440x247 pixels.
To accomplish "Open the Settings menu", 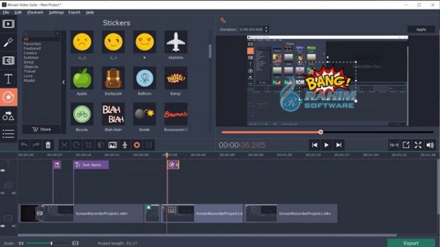I will [x=56, y=12].
